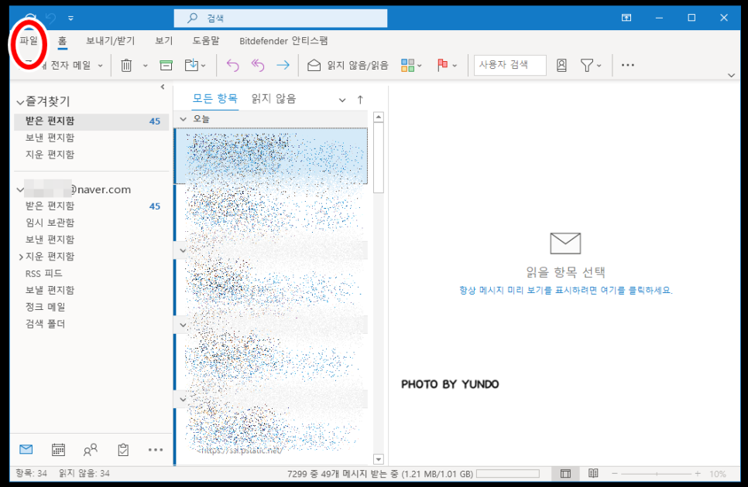Screen dimensions: 748x487
Task: Open the more commands ellipsis in ribbon
Action: tap(628, 65)
